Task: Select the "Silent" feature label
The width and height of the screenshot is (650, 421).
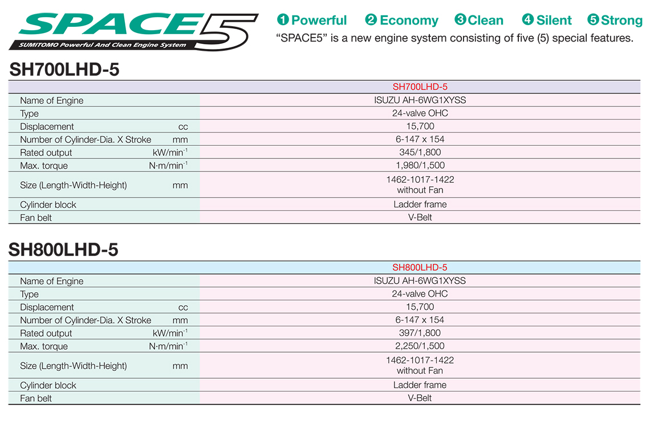Action: point(554,21)
